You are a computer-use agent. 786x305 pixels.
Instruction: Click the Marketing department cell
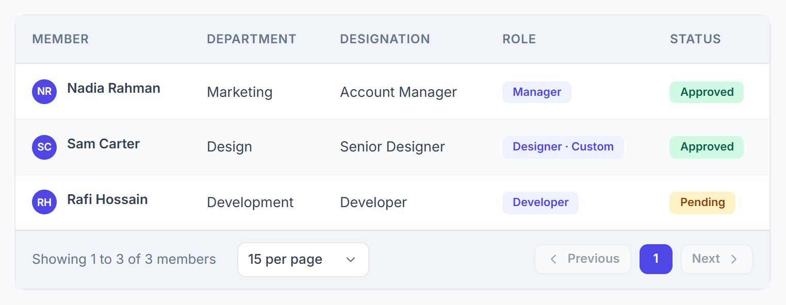coord(240,92)
